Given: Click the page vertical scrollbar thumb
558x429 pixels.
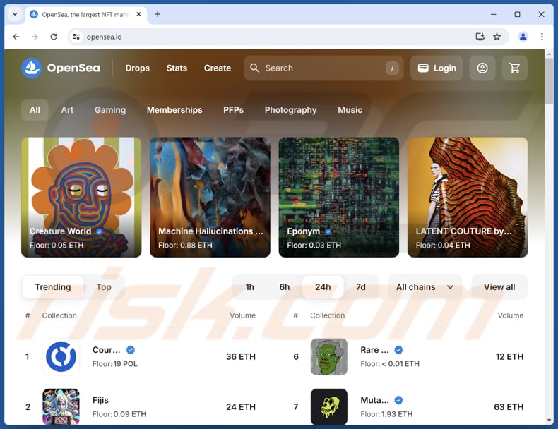Looking at the screenshot, I should click(548, 81).
